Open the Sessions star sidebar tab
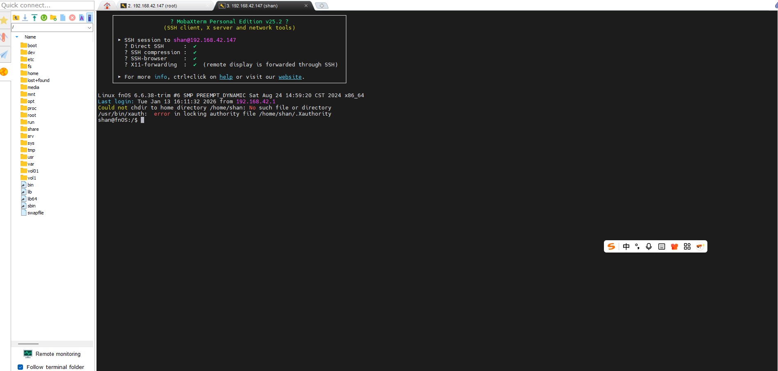This screenshot has width=778, height=371. 5,20
